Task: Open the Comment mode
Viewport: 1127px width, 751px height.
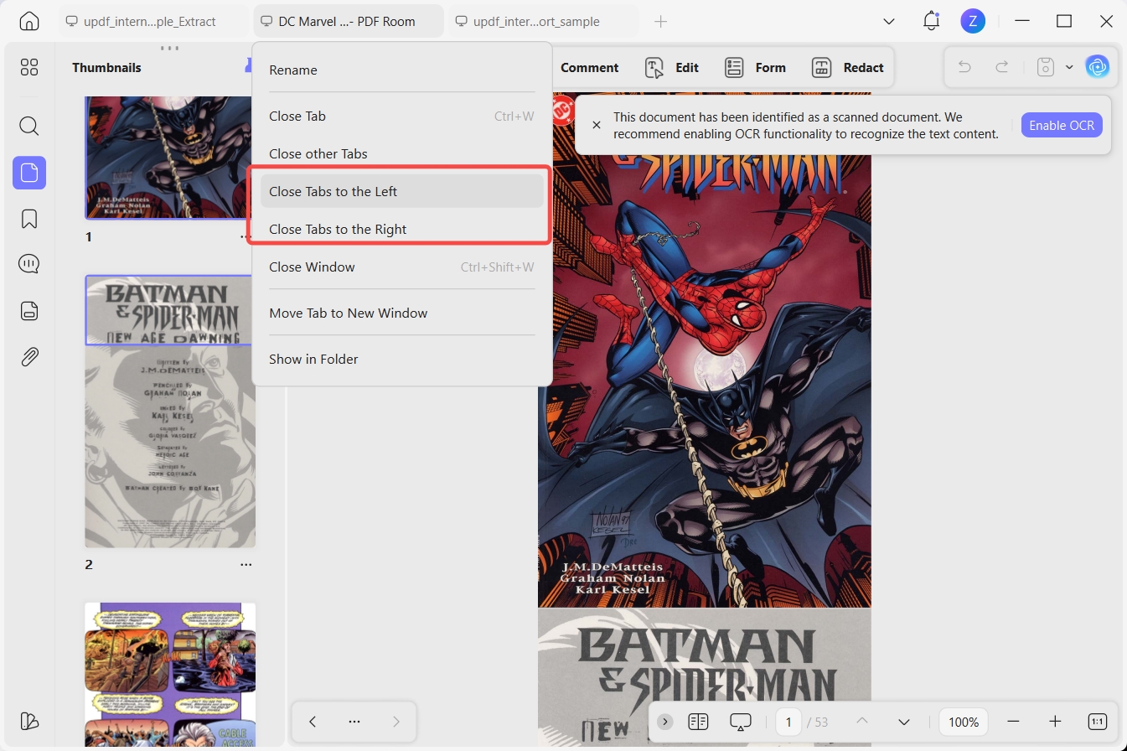Action: (x=589, y=68)
